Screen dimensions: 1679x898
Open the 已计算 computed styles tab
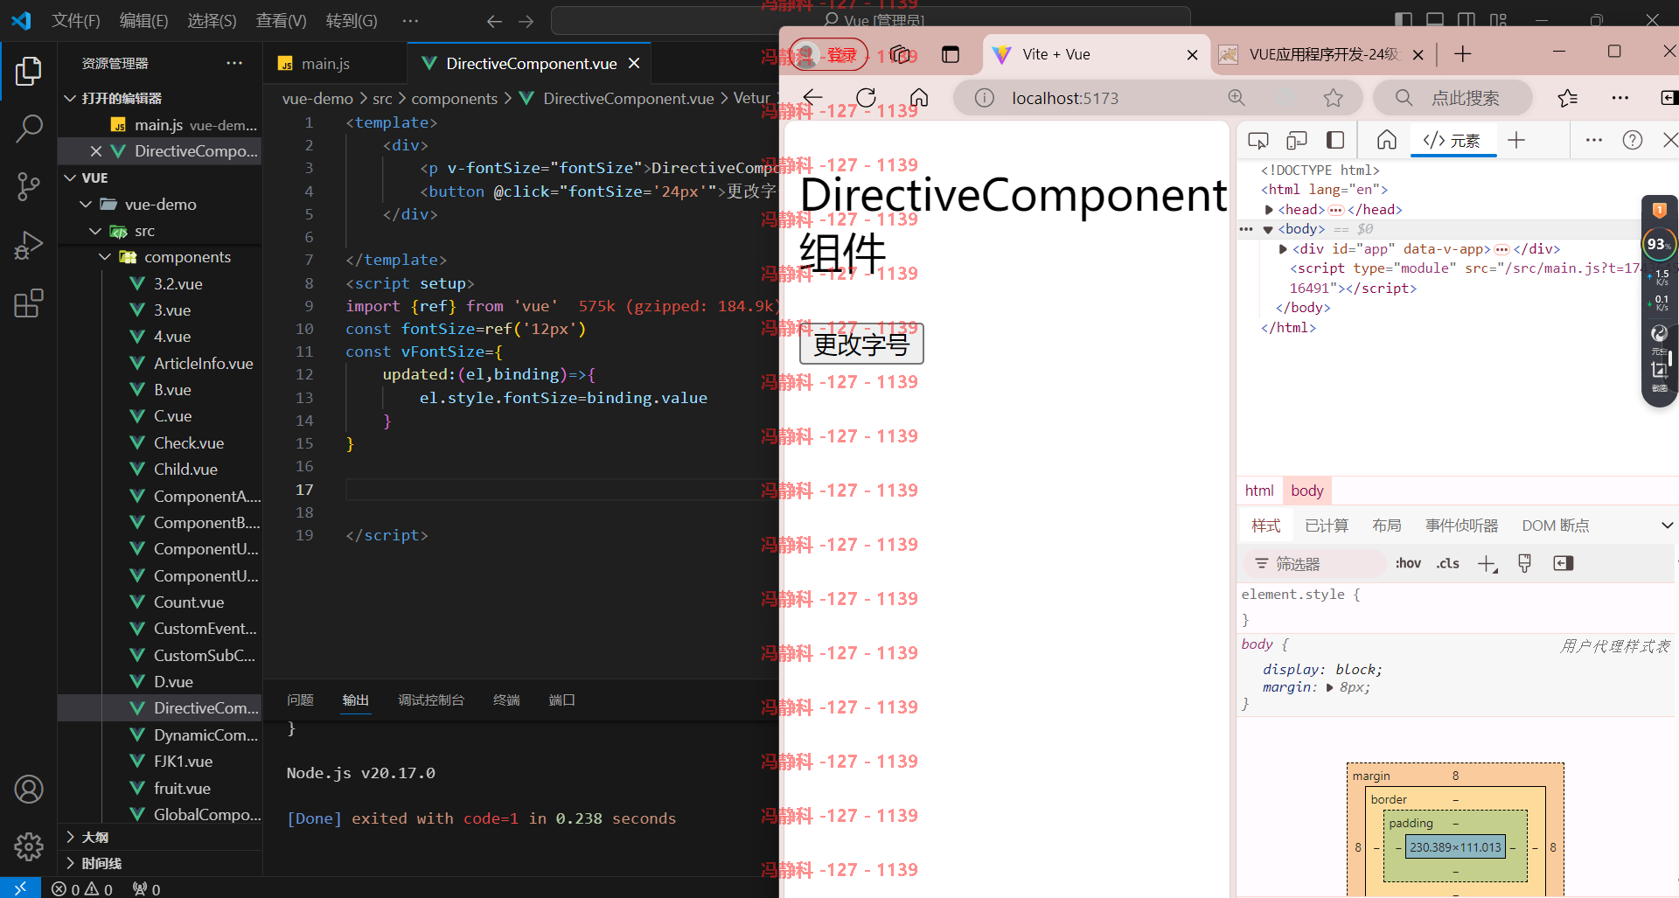click(1327, 526)
